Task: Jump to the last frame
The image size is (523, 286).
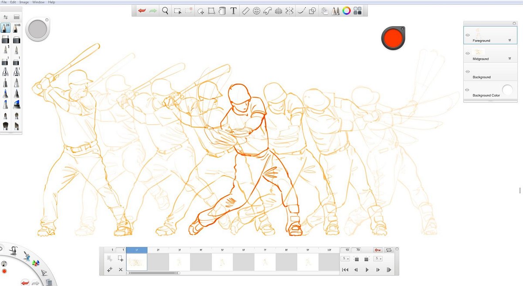Action: 389,270
